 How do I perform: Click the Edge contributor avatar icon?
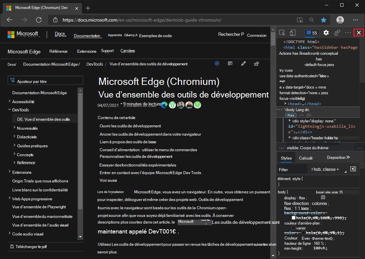[x=164, y=105]
